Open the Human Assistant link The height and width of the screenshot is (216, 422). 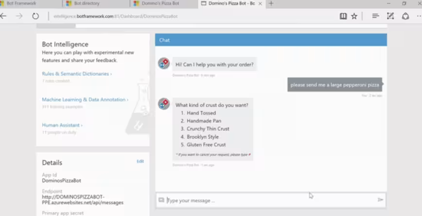[x=62, y=125]
